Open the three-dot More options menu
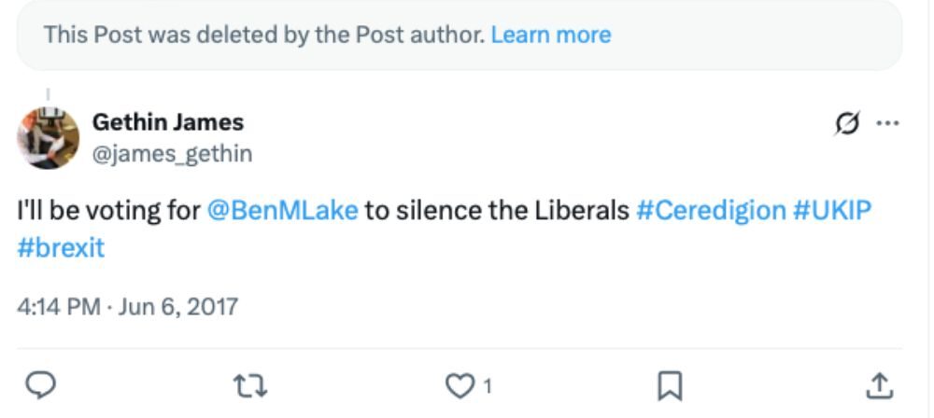 click(x=886, y=123)
